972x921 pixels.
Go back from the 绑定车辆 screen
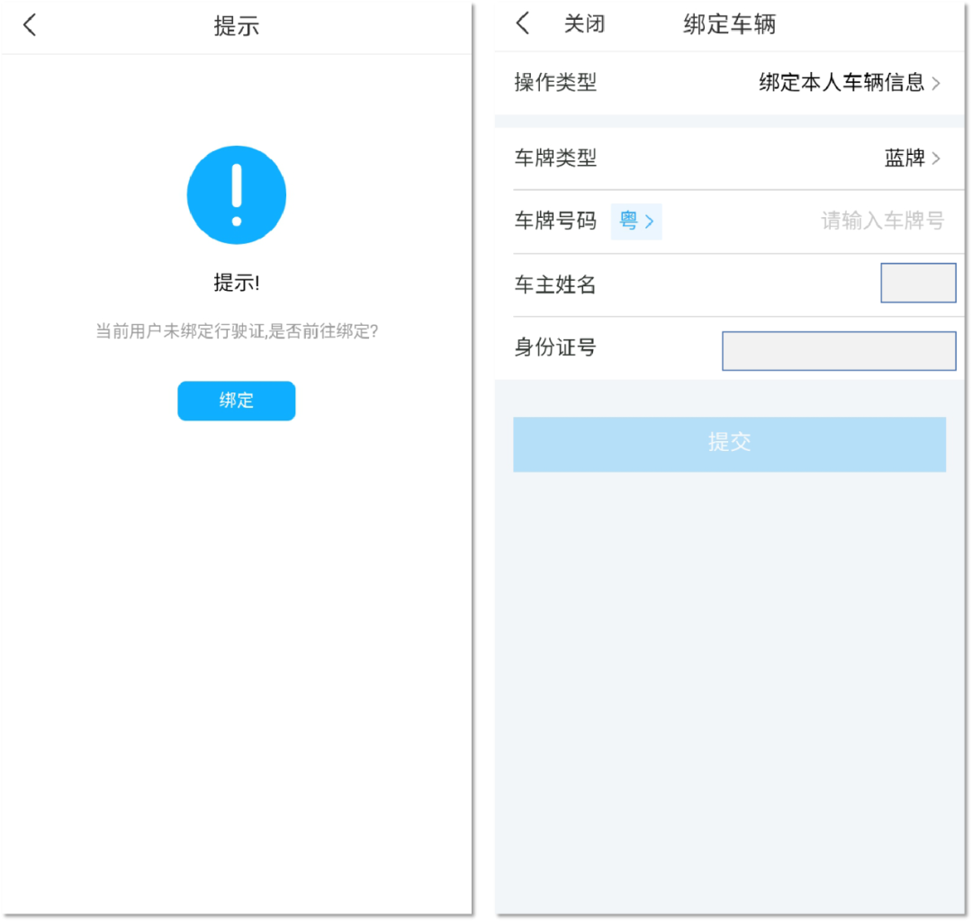click(x=523, y=23)
